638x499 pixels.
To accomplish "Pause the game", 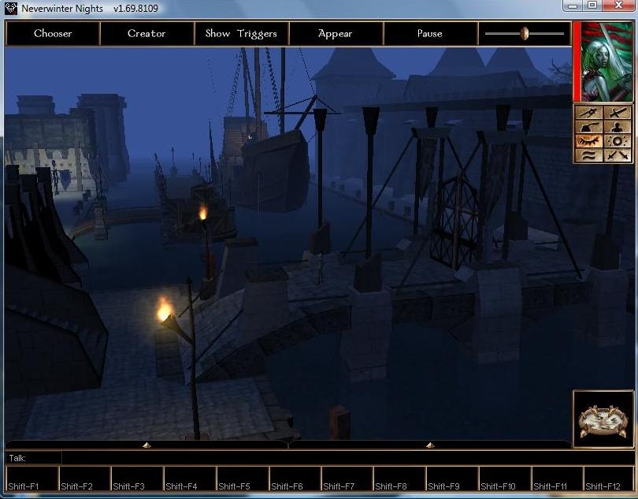I will (x=430, y=34).
